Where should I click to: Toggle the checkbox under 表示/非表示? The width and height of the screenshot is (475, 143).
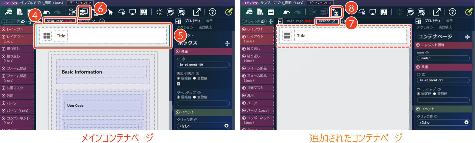coord(179,83)
